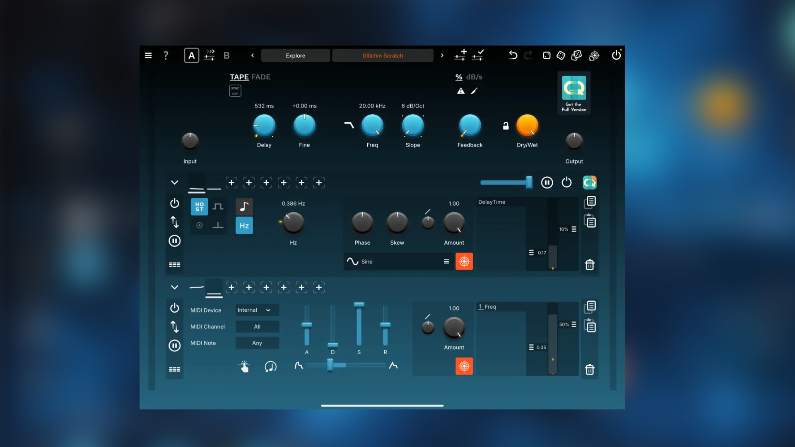Open the help question mark

point(166,55)
